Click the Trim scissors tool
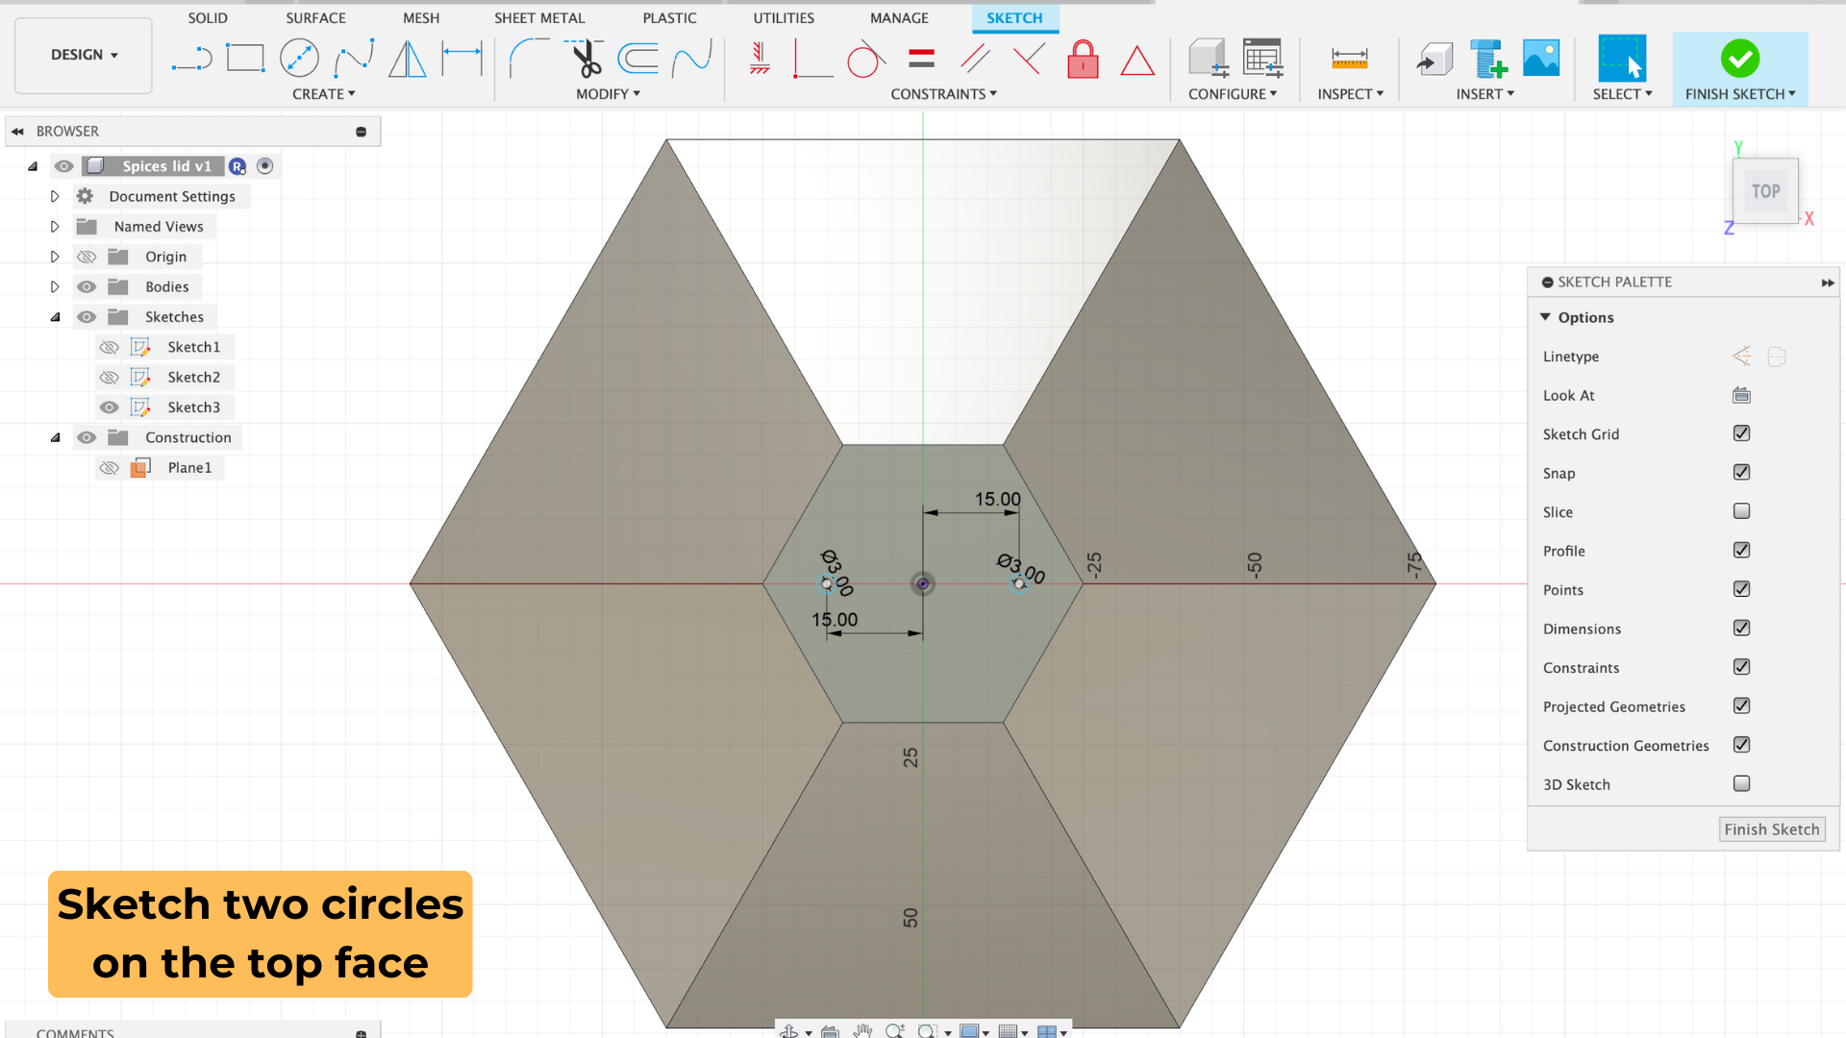This screenshot has height=1038, width=1846. click(585, 59)
